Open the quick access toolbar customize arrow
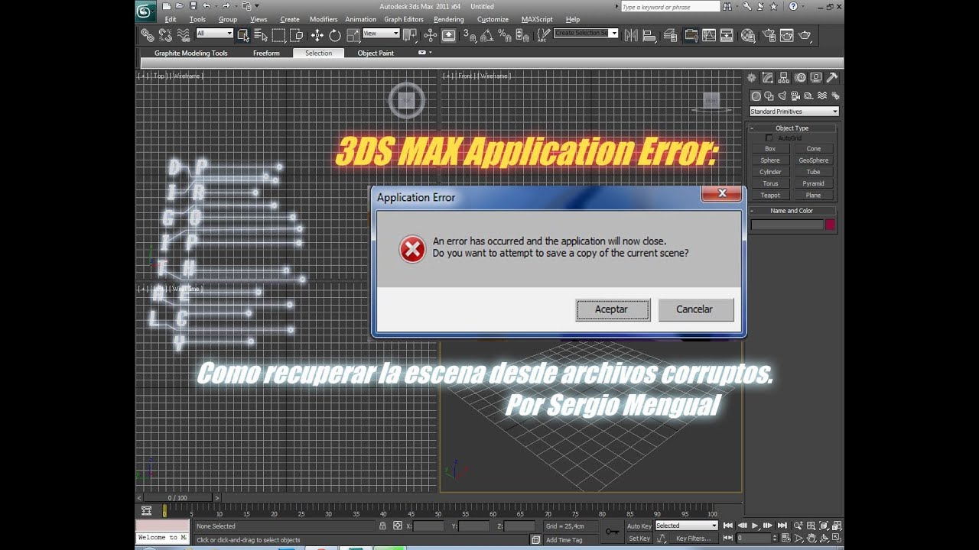The width and height of the screenshot is (979, 550). pyautogui.click(x=256, y=6)
